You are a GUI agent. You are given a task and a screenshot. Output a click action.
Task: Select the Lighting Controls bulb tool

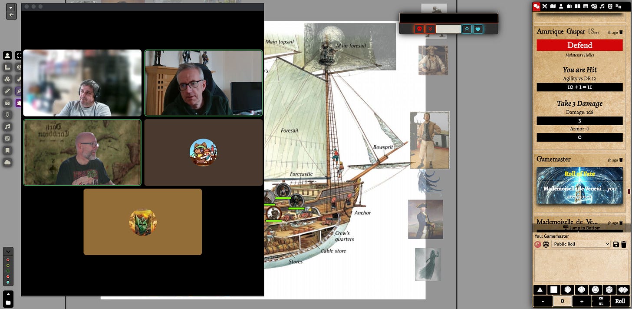click(7, 115)
